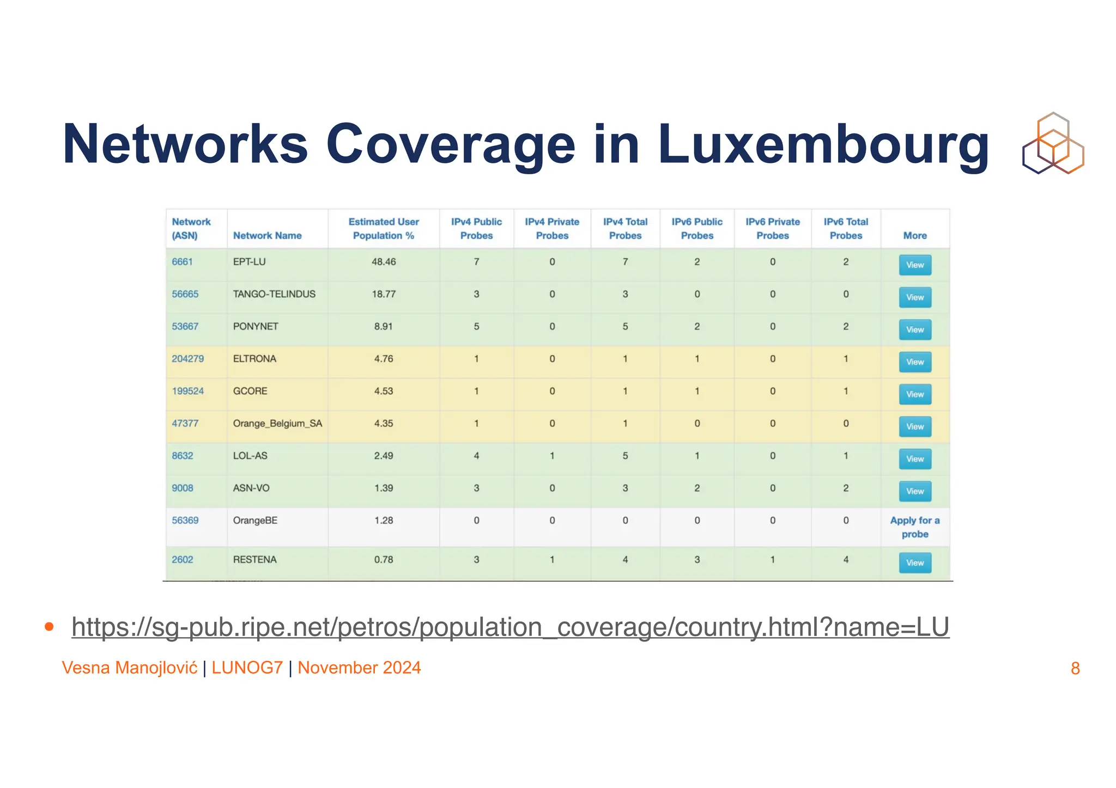Click the 0.78 population percentage value
This screenshot has height=788, width=1116.
[384, 559]
